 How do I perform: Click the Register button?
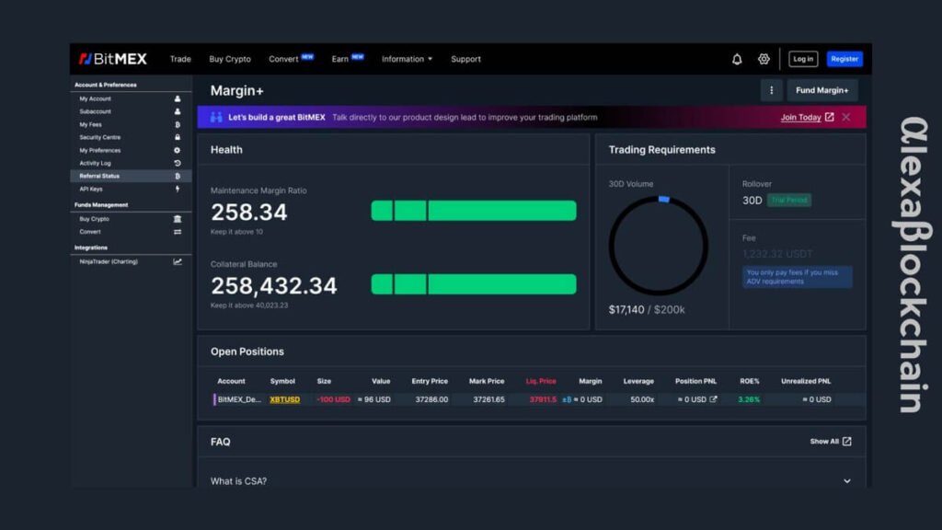(x=844, y=59)
